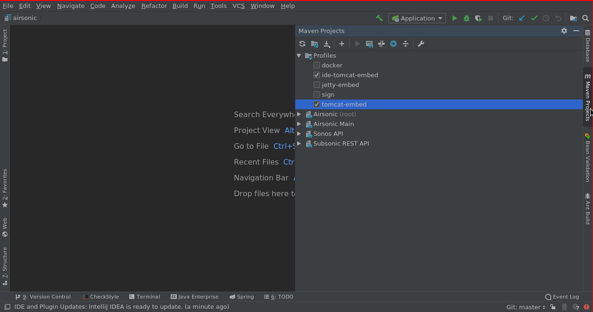Viewport: 593px width, 312px height.
Task: Open the Refactor menu
Action: (x=154, y=6)
